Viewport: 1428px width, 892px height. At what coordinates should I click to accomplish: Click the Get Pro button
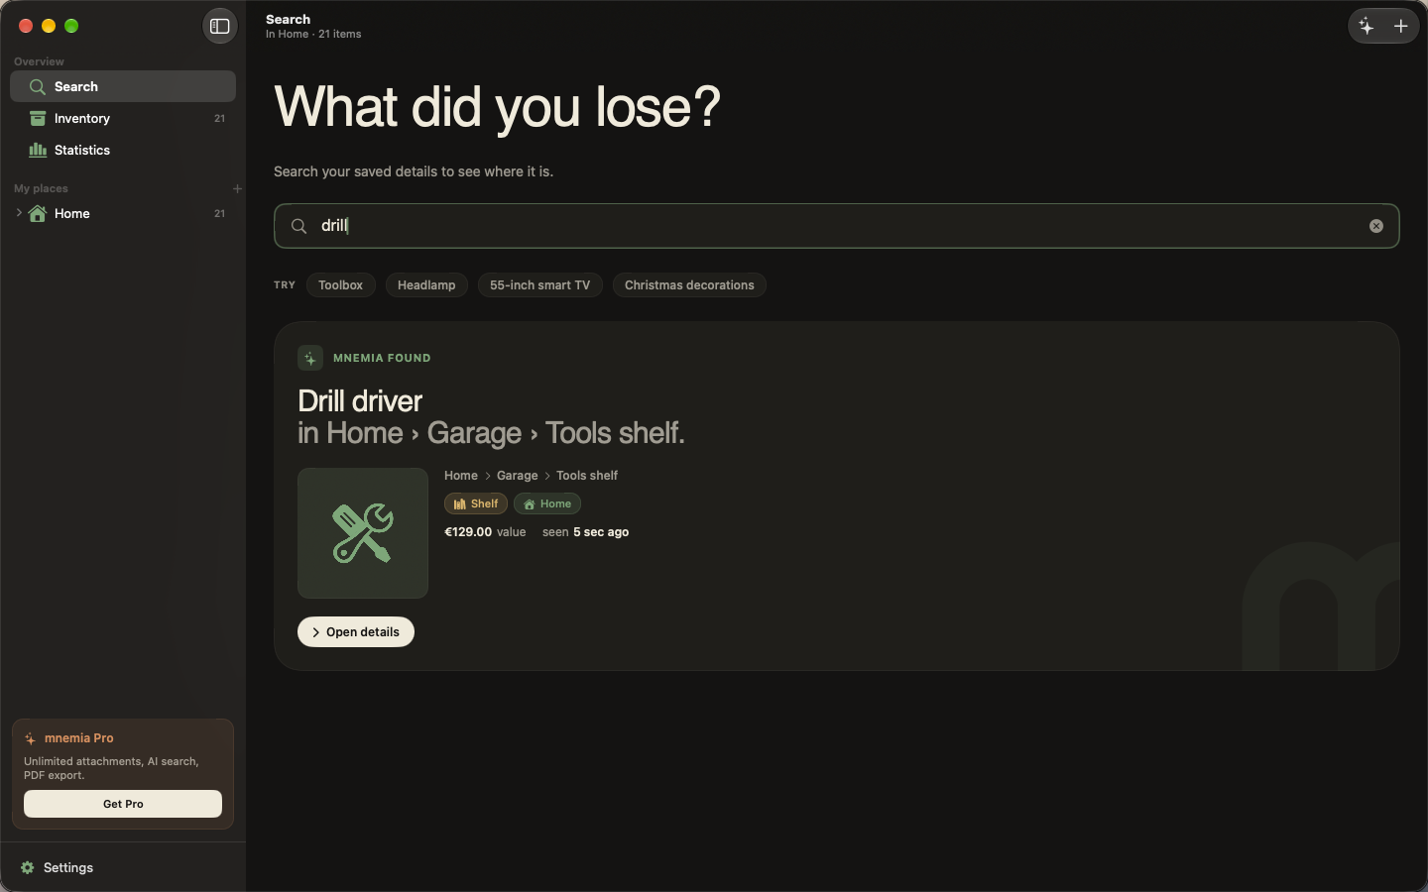point(123,804)
